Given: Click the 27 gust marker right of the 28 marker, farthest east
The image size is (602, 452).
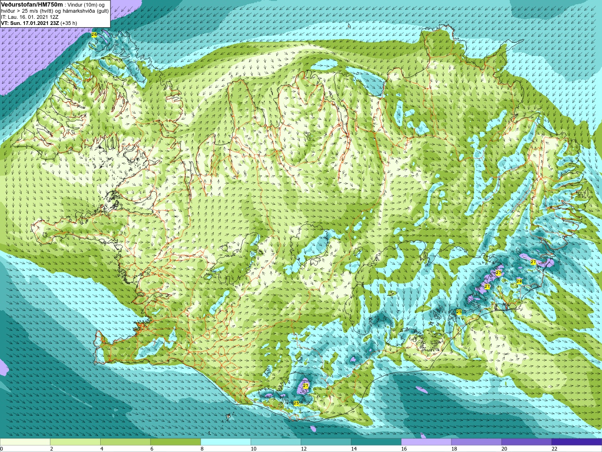Looking at the screenshot, I should pyautogui.click(x=533, y=262).
